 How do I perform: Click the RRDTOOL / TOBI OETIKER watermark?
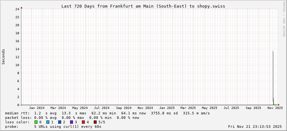284,19
